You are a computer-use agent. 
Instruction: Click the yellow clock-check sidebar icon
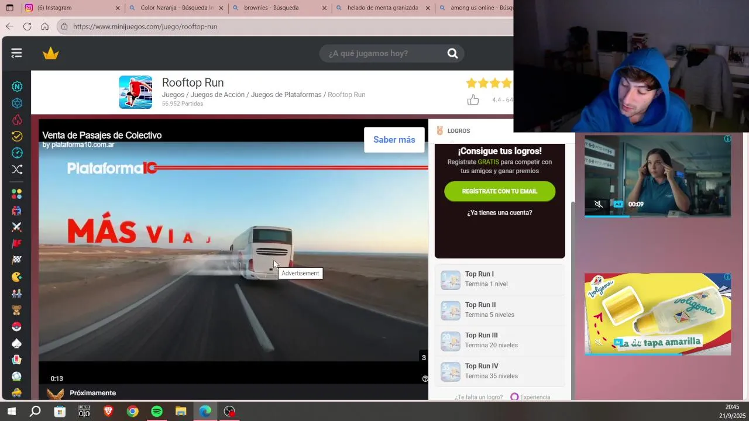[17, 136]
